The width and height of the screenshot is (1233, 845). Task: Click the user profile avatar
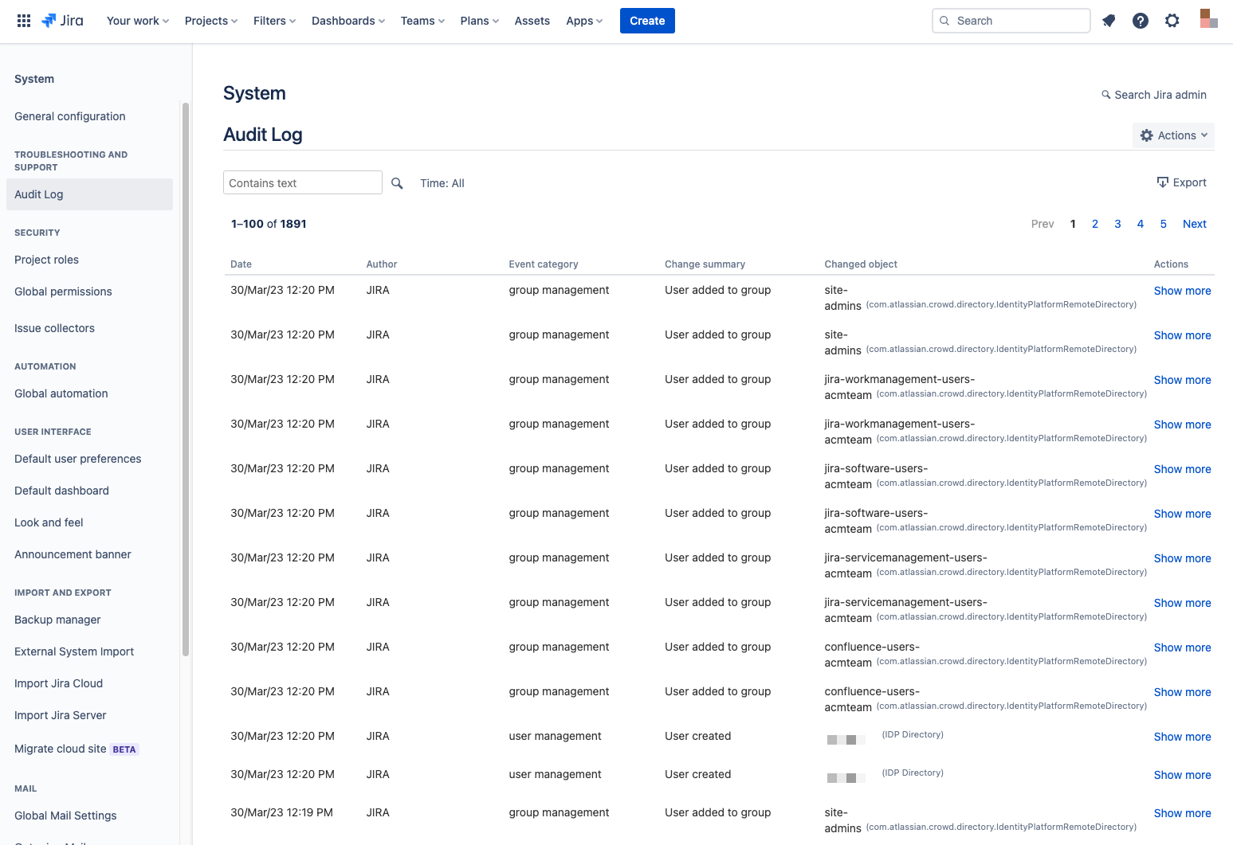pyautogui.click(x=1207, y=21)
